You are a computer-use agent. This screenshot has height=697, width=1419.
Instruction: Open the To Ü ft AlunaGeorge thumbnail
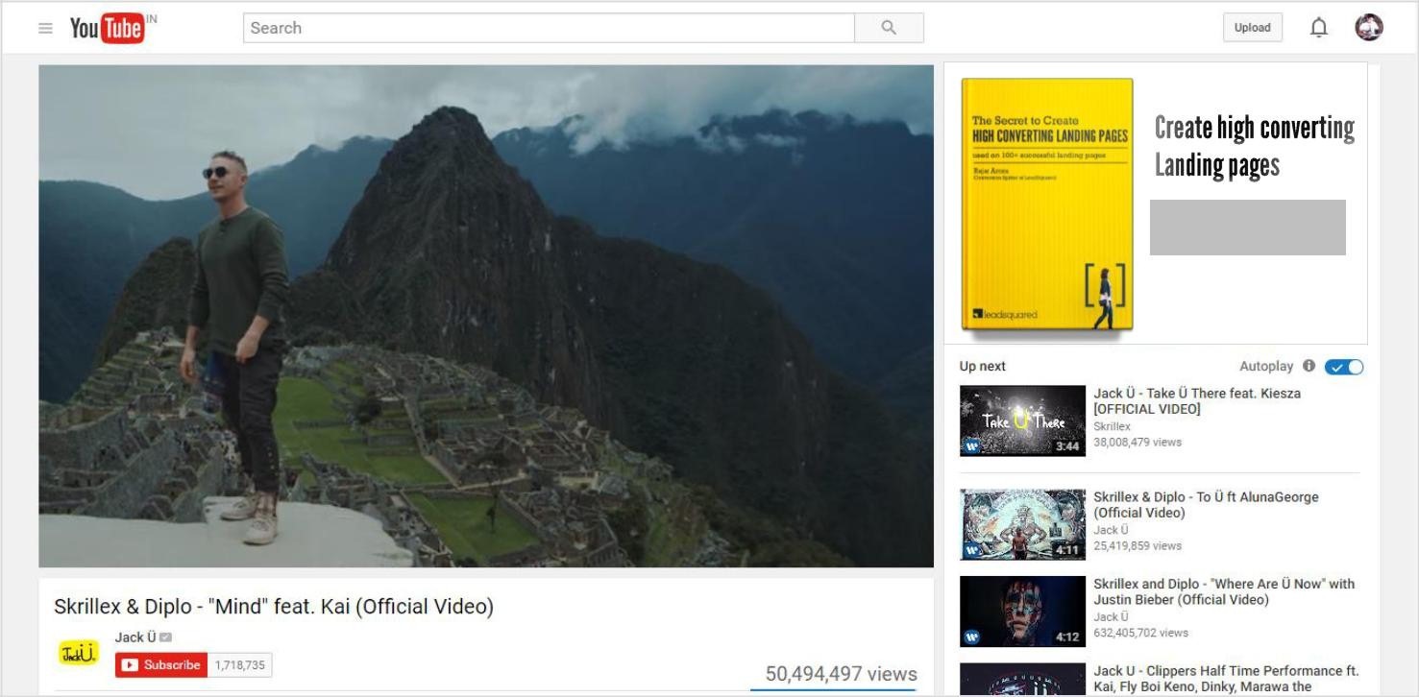pos(1022,524)
